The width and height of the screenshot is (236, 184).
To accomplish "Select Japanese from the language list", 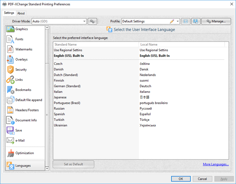I will click(60, 97).
